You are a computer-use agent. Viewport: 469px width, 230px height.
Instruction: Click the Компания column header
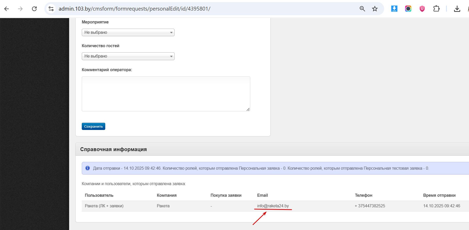167,195
